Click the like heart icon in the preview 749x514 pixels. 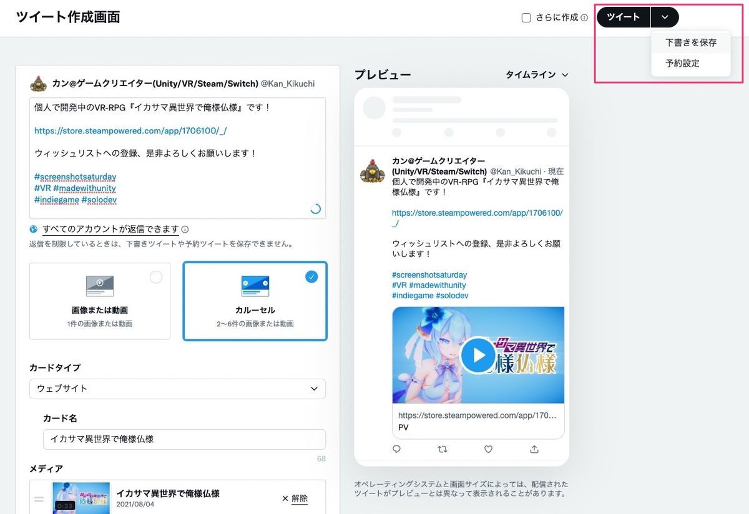489,449
